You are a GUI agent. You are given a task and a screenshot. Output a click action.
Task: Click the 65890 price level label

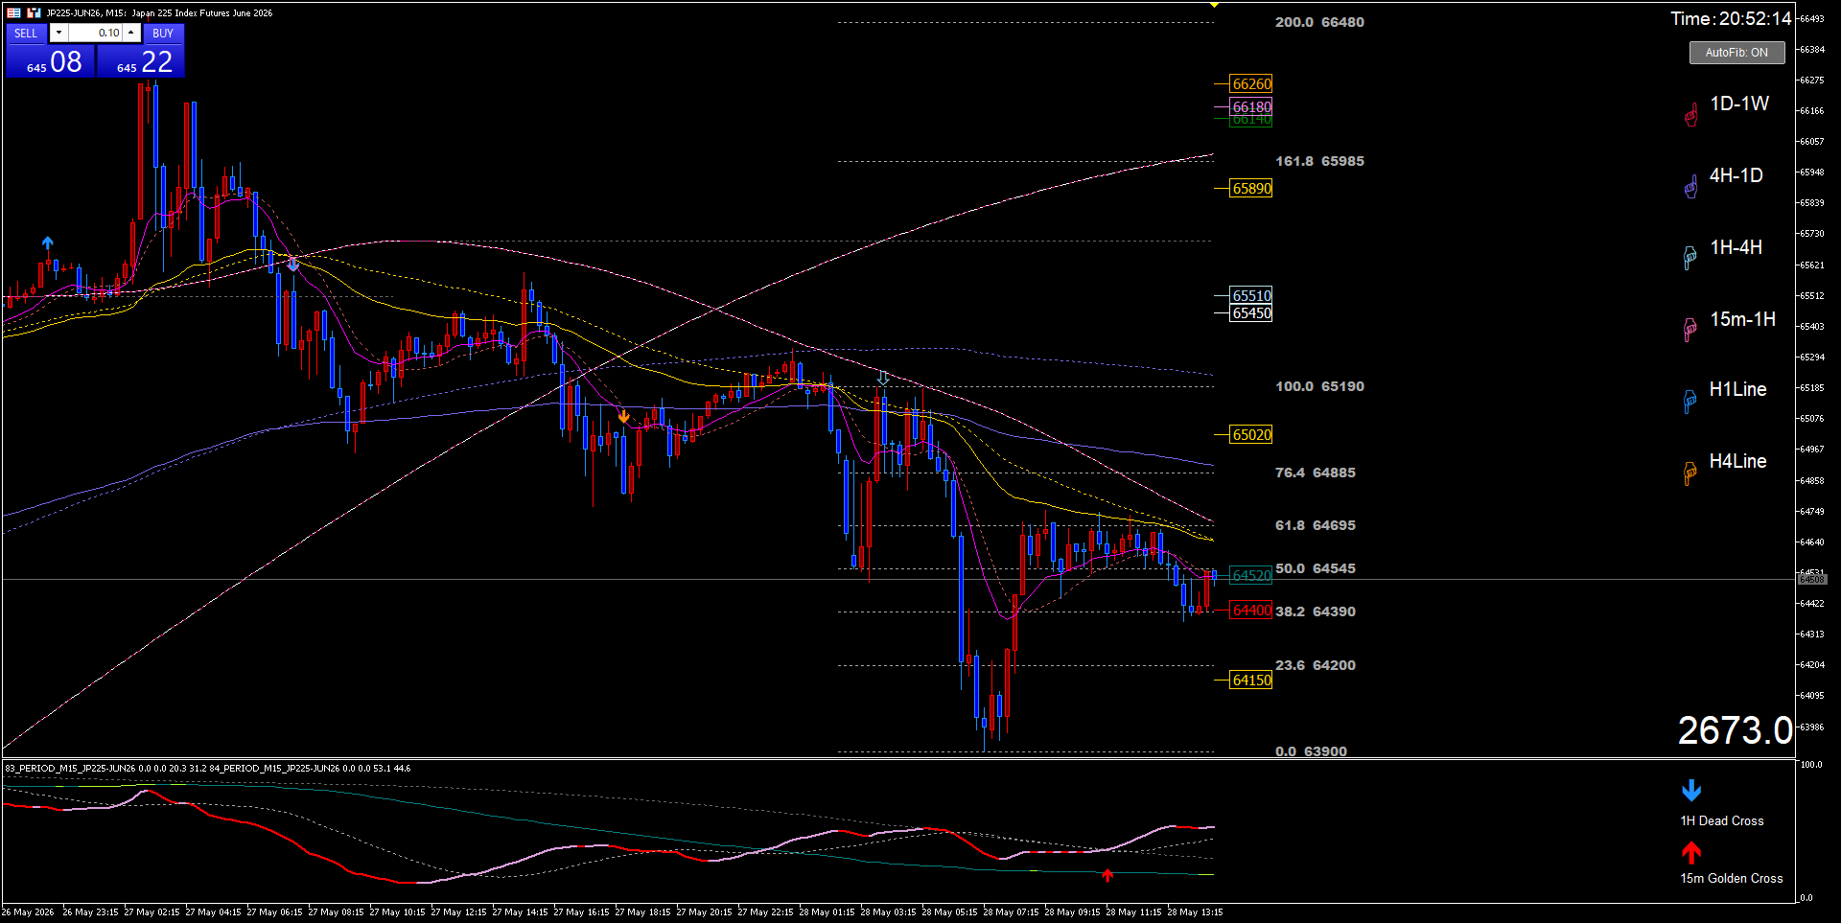coord(1251,189)
